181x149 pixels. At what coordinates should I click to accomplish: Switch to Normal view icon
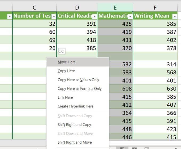(x=122, y=148)
